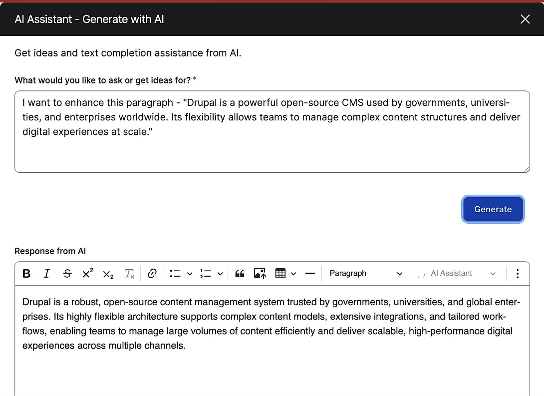
Task: Insert a link in the editor
Action: [152, 274]
